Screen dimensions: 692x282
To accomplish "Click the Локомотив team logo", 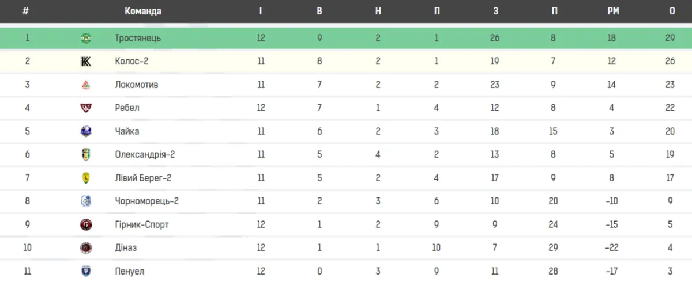I will [x=86, y=85].
